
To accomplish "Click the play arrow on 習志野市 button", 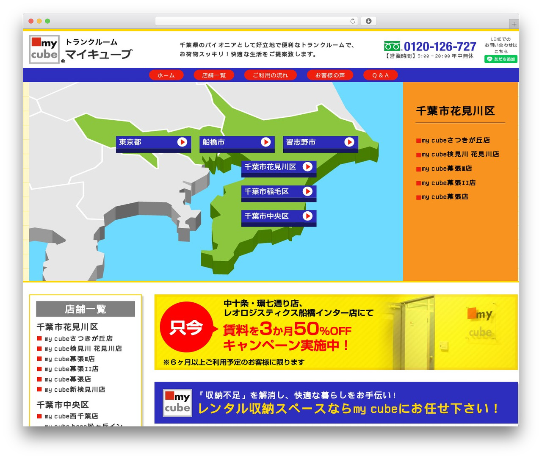I will (x=349, y=142).
